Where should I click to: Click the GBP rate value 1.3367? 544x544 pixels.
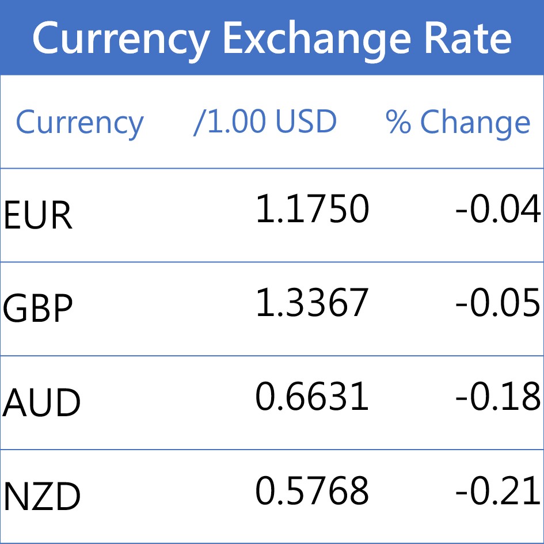pos(312,303)
